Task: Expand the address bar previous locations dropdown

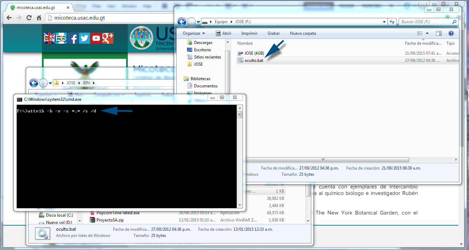Action: point(384,22)
